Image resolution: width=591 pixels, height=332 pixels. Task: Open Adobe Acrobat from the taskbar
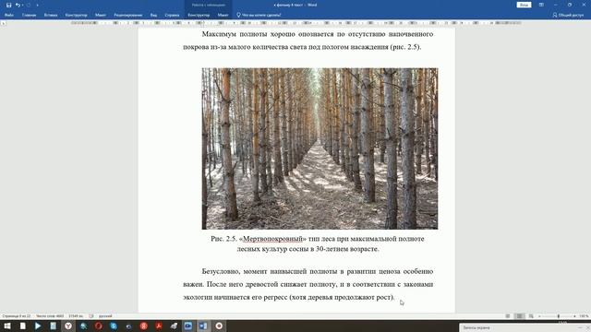159,326
